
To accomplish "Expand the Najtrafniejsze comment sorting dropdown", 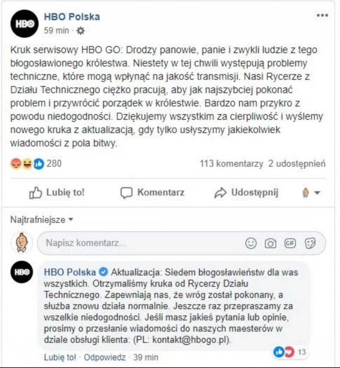I will click(42, 220).
